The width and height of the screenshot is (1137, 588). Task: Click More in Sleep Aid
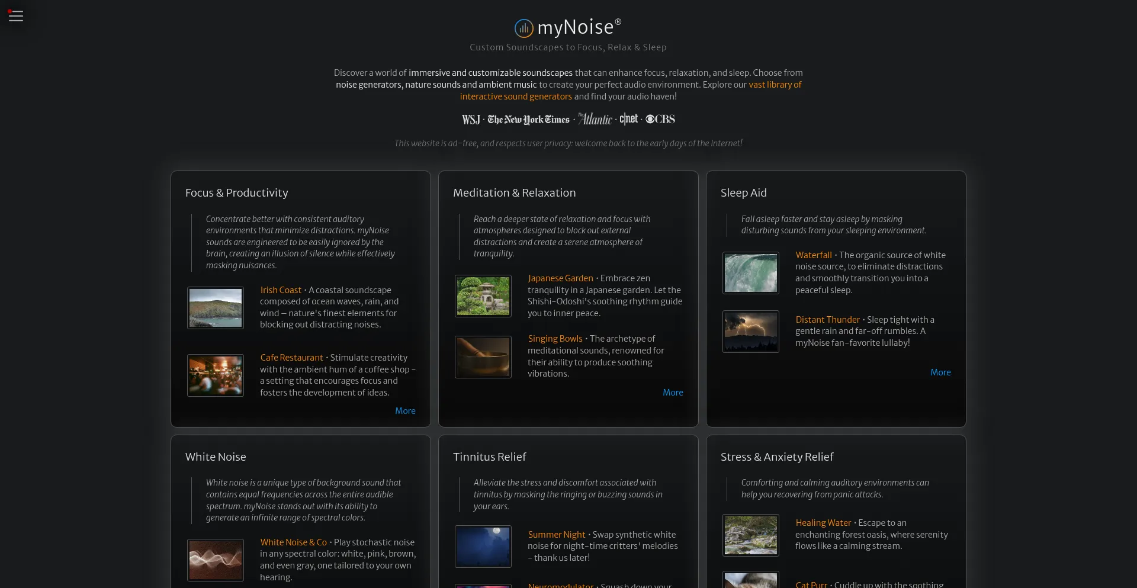(x=940, y=372)
